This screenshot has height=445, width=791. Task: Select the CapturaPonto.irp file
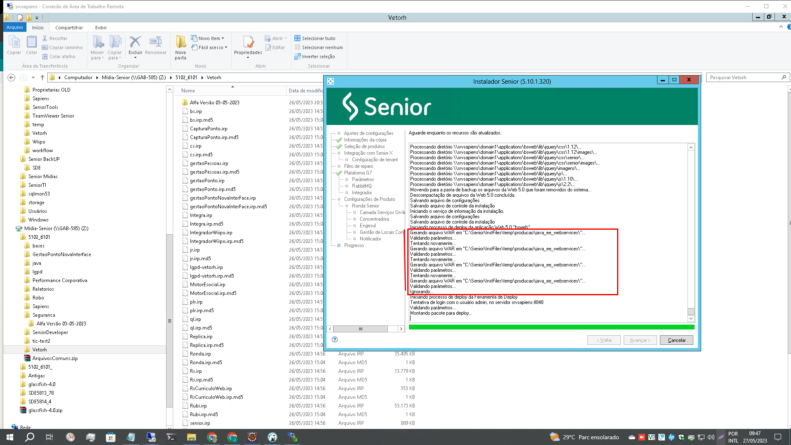coord(209,129)
